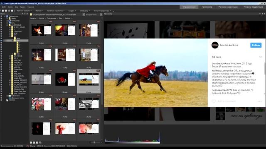Expand the webinar_05032017 folder node
The width and height of the screenshot is (266, 149).
[x=10, y=80]
